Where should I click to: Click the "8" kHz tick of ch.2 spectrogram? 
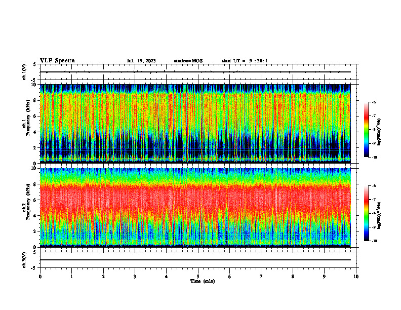coord(35,184)
